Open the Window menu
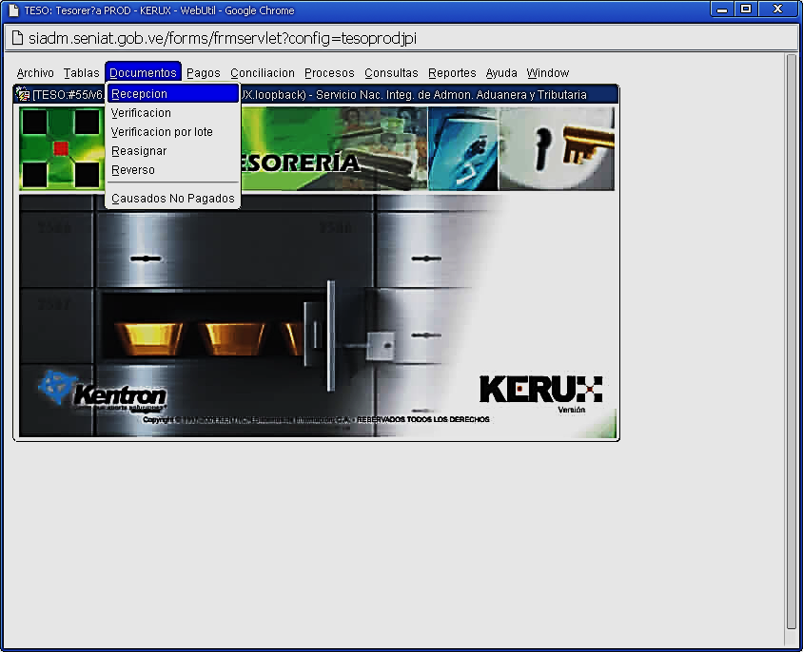This screenshot has width=803, height=652. click(x=547, y=73)
